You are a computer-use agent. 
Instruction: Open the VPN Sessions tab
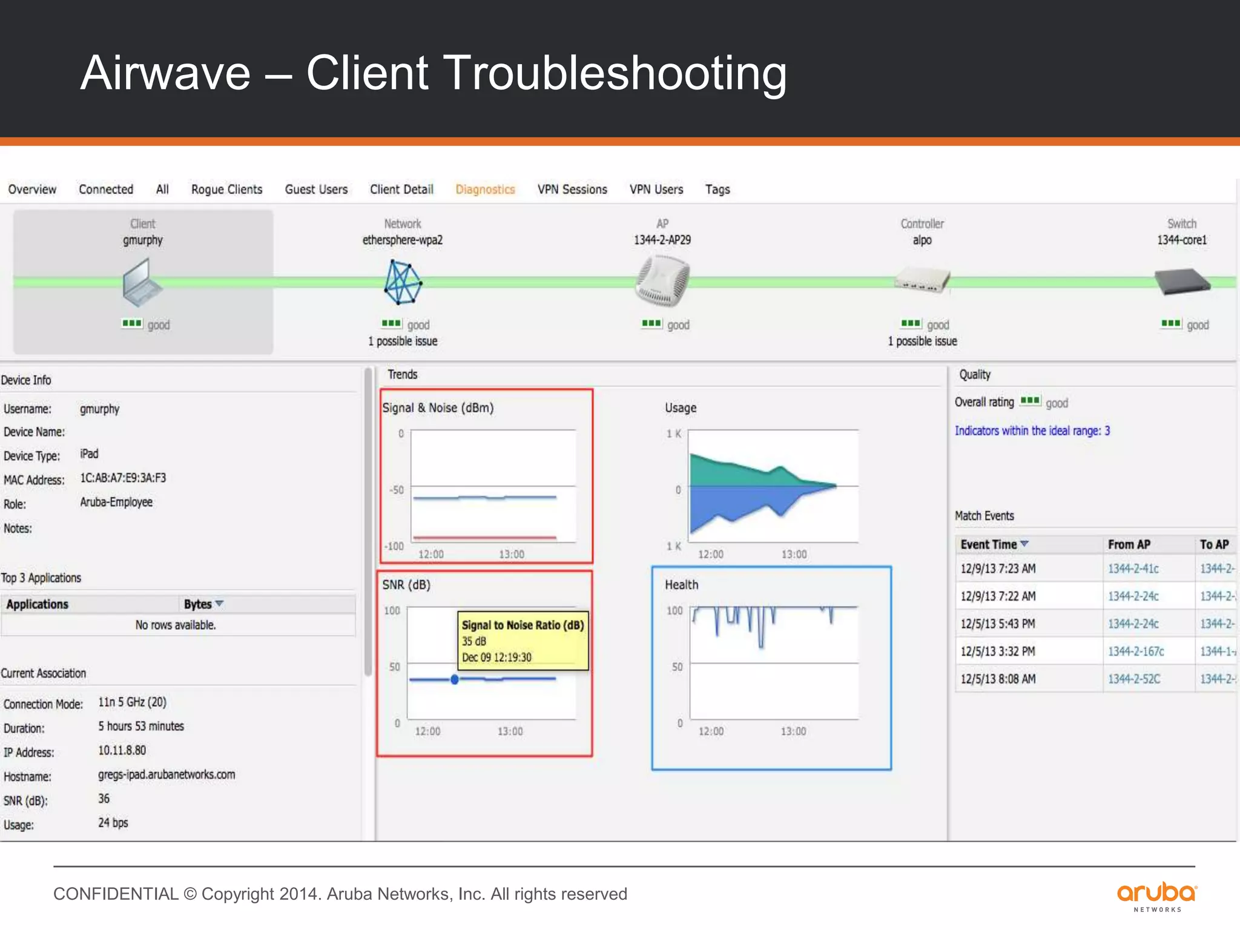click(x=572, y=190)
